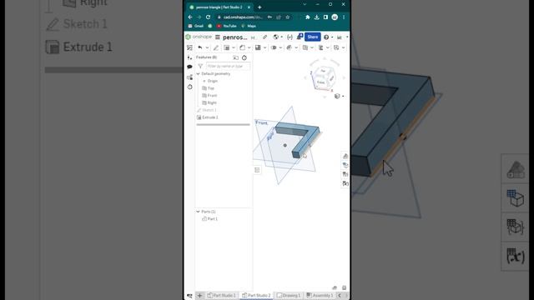Image resolution: width=534 pixels, height=300 pixels.
Task: Open the YouTube bookmark
Action: (227, 26)
